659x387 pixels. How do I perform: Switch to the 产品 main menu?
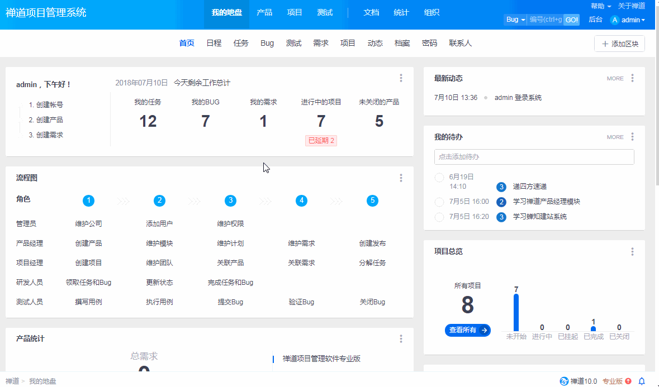(264, 12)
